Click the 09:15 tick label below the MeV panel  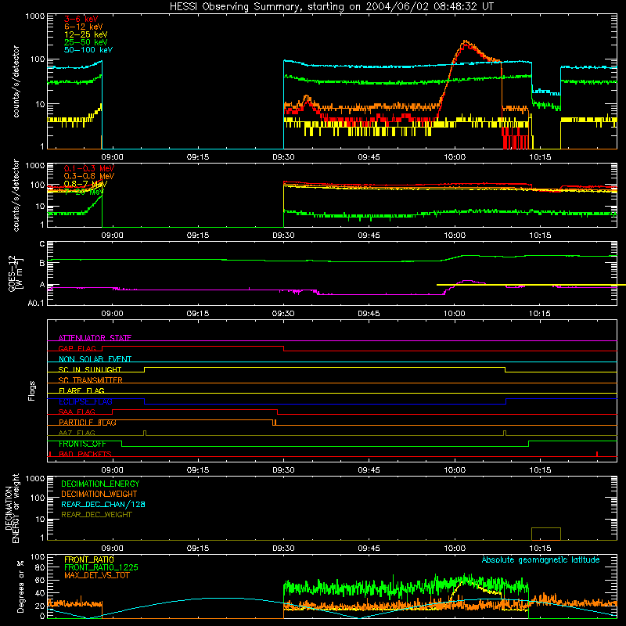point(198,236)
